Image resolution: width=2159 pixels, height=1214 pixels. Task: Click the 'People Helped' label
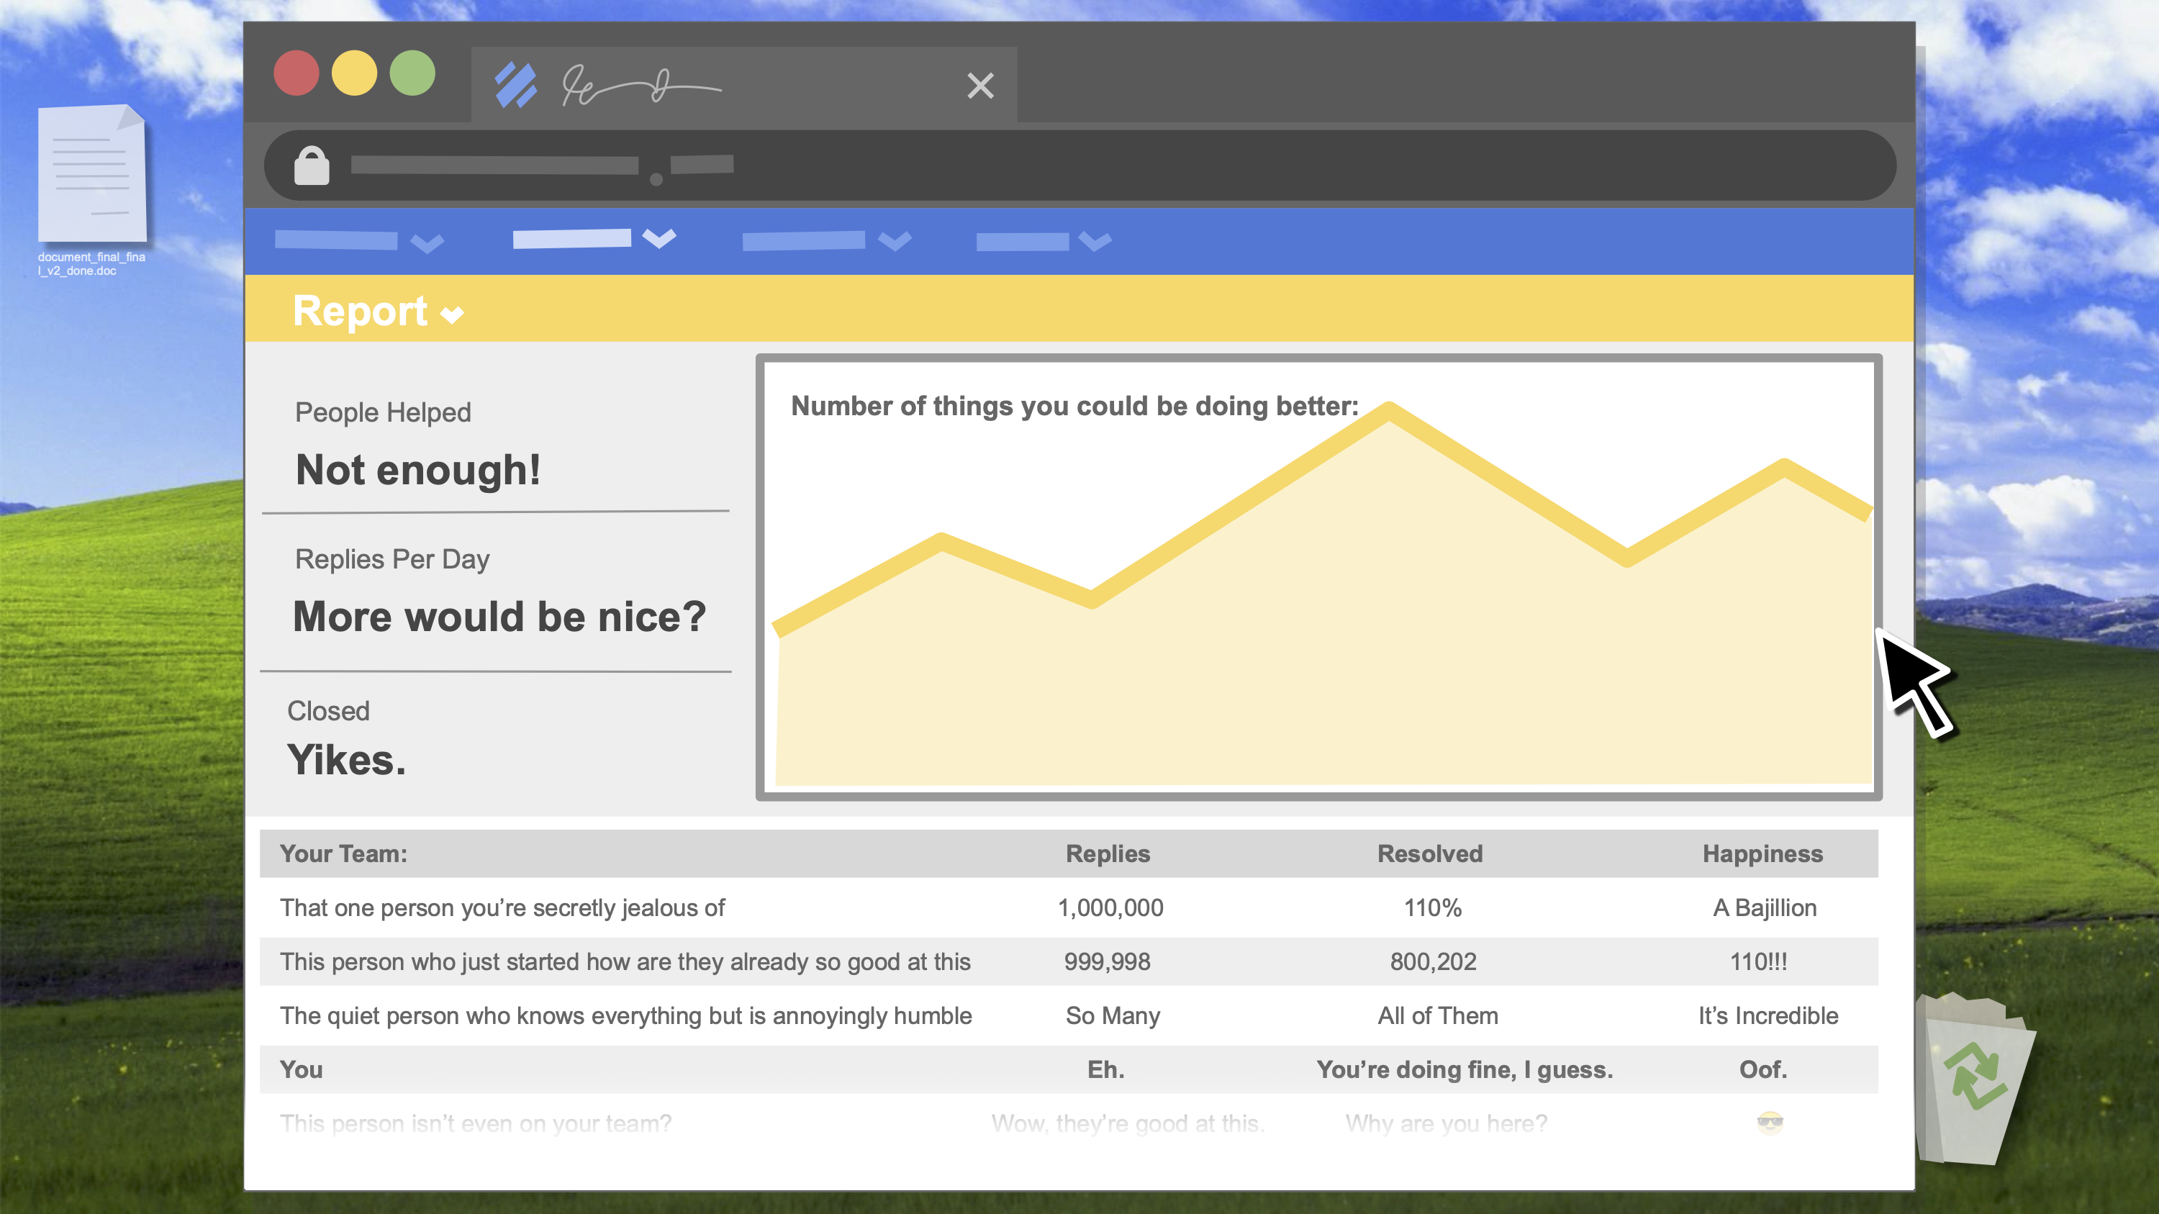383,412
